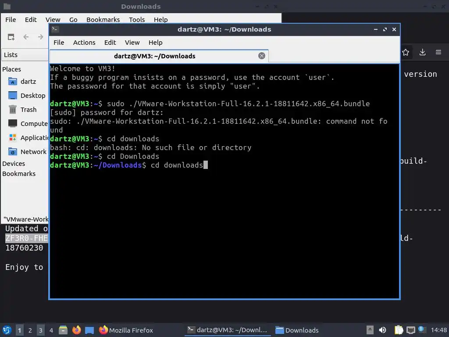Bookmark page with Firefox star icon
This screenshot has width=449, height=337.
406,52
